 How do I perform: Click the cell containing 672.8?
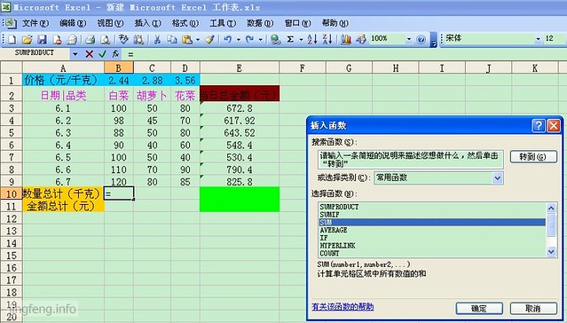click(x=240, y=108)
